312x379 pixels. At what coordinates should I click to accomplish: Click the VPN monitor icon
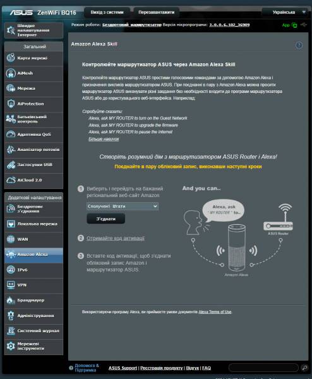[11, 285]
